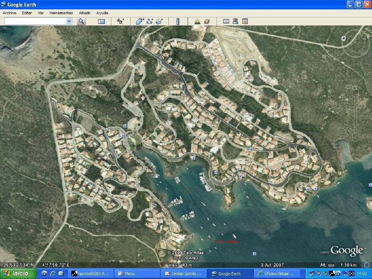Click the email envelope icon
The height and width of the screenshot is (279, 372).
point(226,22)
